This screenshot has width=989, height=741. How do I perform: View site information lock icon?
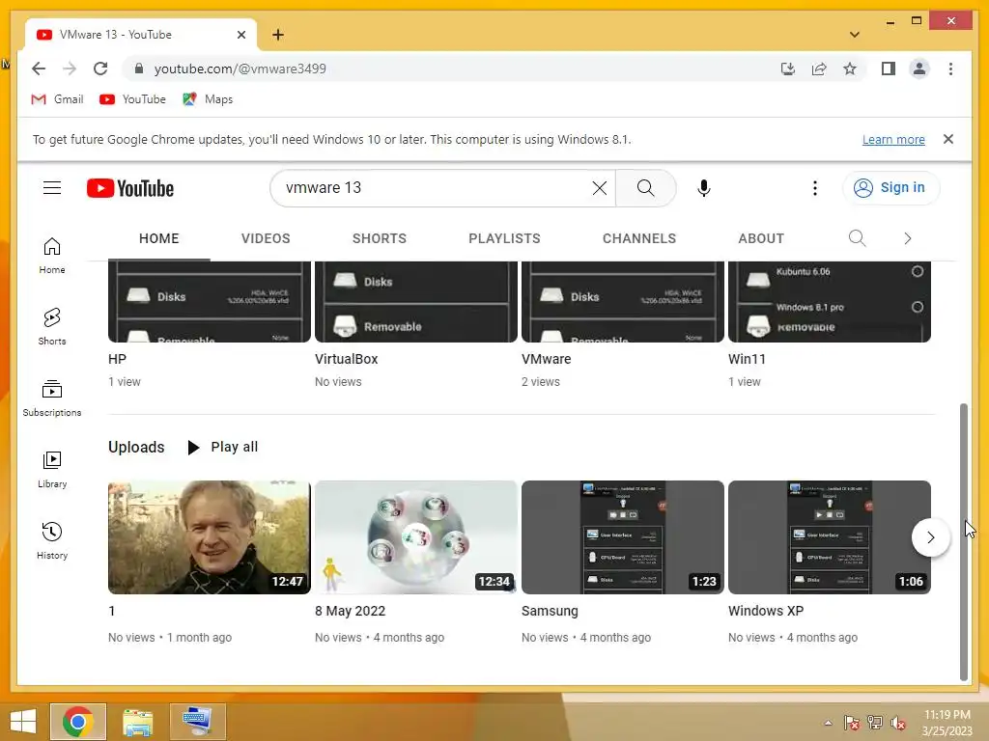point(139,69)
